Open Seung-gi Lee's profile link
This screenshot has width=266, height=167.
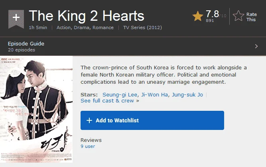click(x=120, y=94)
